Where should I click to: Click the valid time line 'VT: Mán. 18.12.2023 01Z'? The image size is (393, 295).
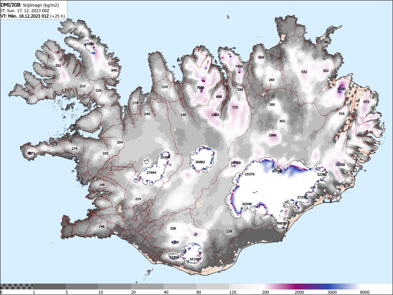tap(25, 16)
